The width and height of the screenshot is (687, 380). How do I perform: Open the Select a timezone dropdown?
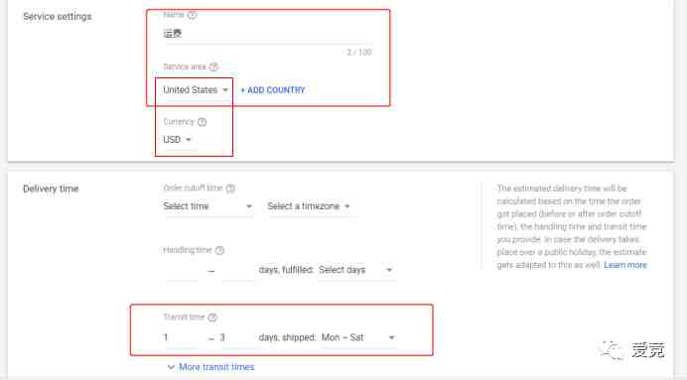tap(309, 206)
